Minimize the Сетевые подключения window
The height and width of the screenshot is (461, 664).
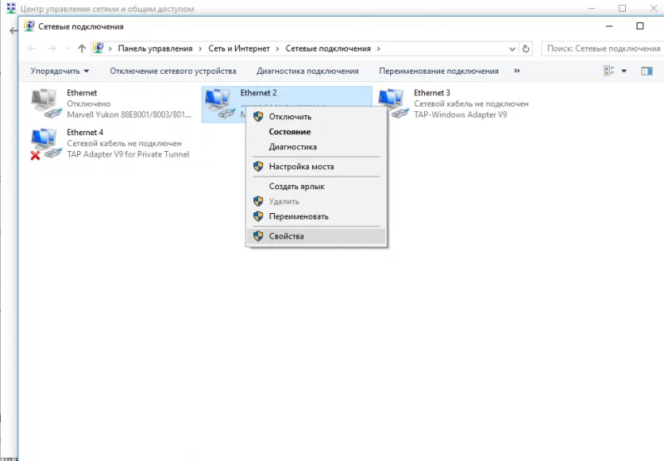pyautogui.click(x=609, y=27)
